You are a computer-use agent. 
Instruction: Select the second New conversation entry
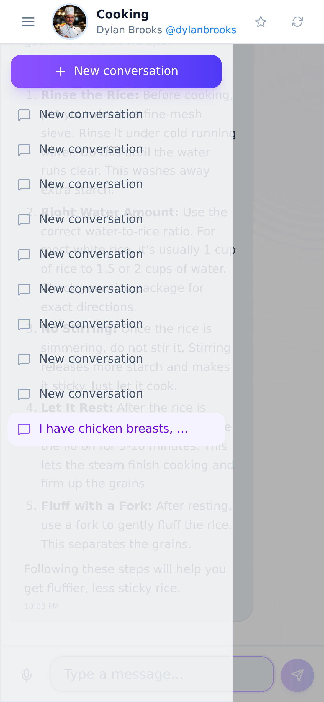[x=116, y=150]
